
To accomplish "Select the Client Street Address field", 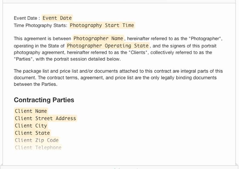I will 45,118.
